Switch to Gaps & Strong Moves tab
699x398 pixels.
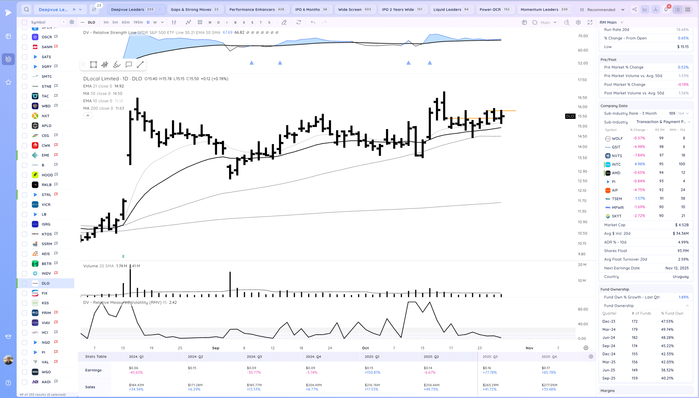[x=195, y=10]
